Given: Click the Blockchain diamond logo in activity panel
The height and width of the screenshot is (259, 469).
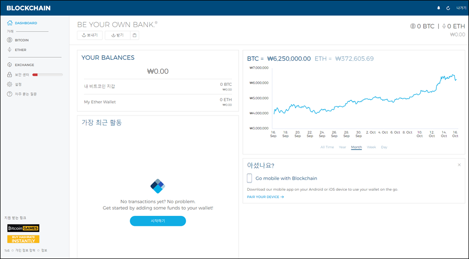Looking at the screenshot, I should tap(158, 186).
